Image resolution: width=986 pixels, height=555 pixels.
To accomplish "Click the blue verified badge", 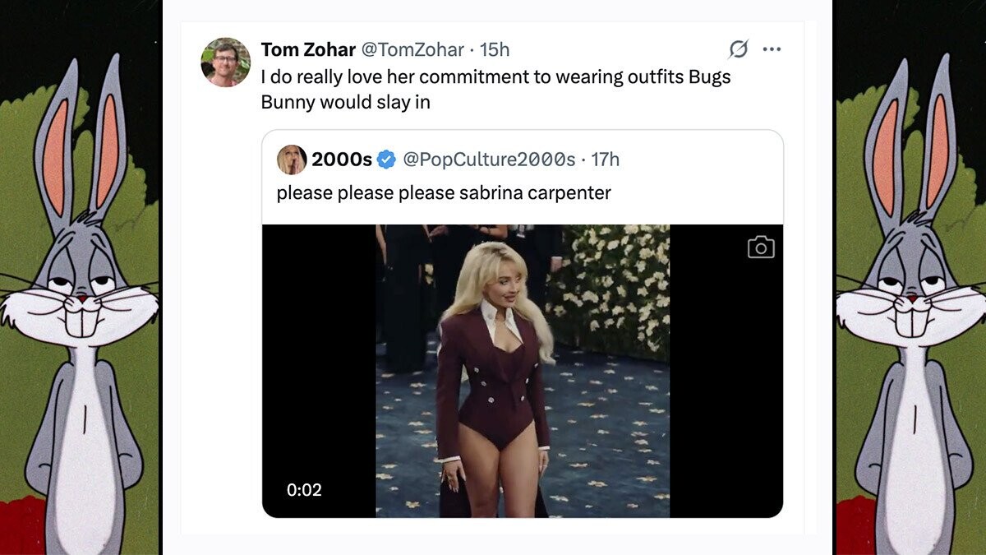I will tap(386, 160).
